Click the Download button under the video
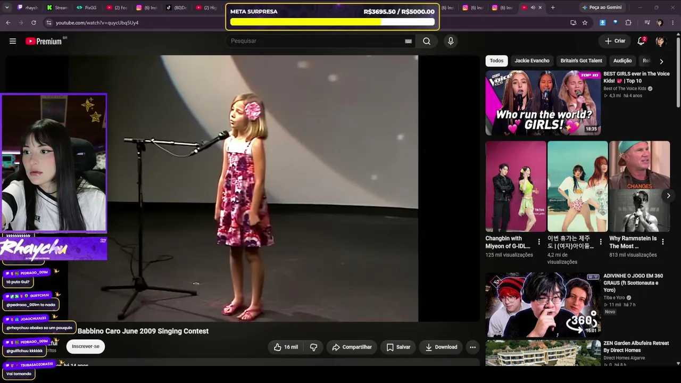 point(441,347)
